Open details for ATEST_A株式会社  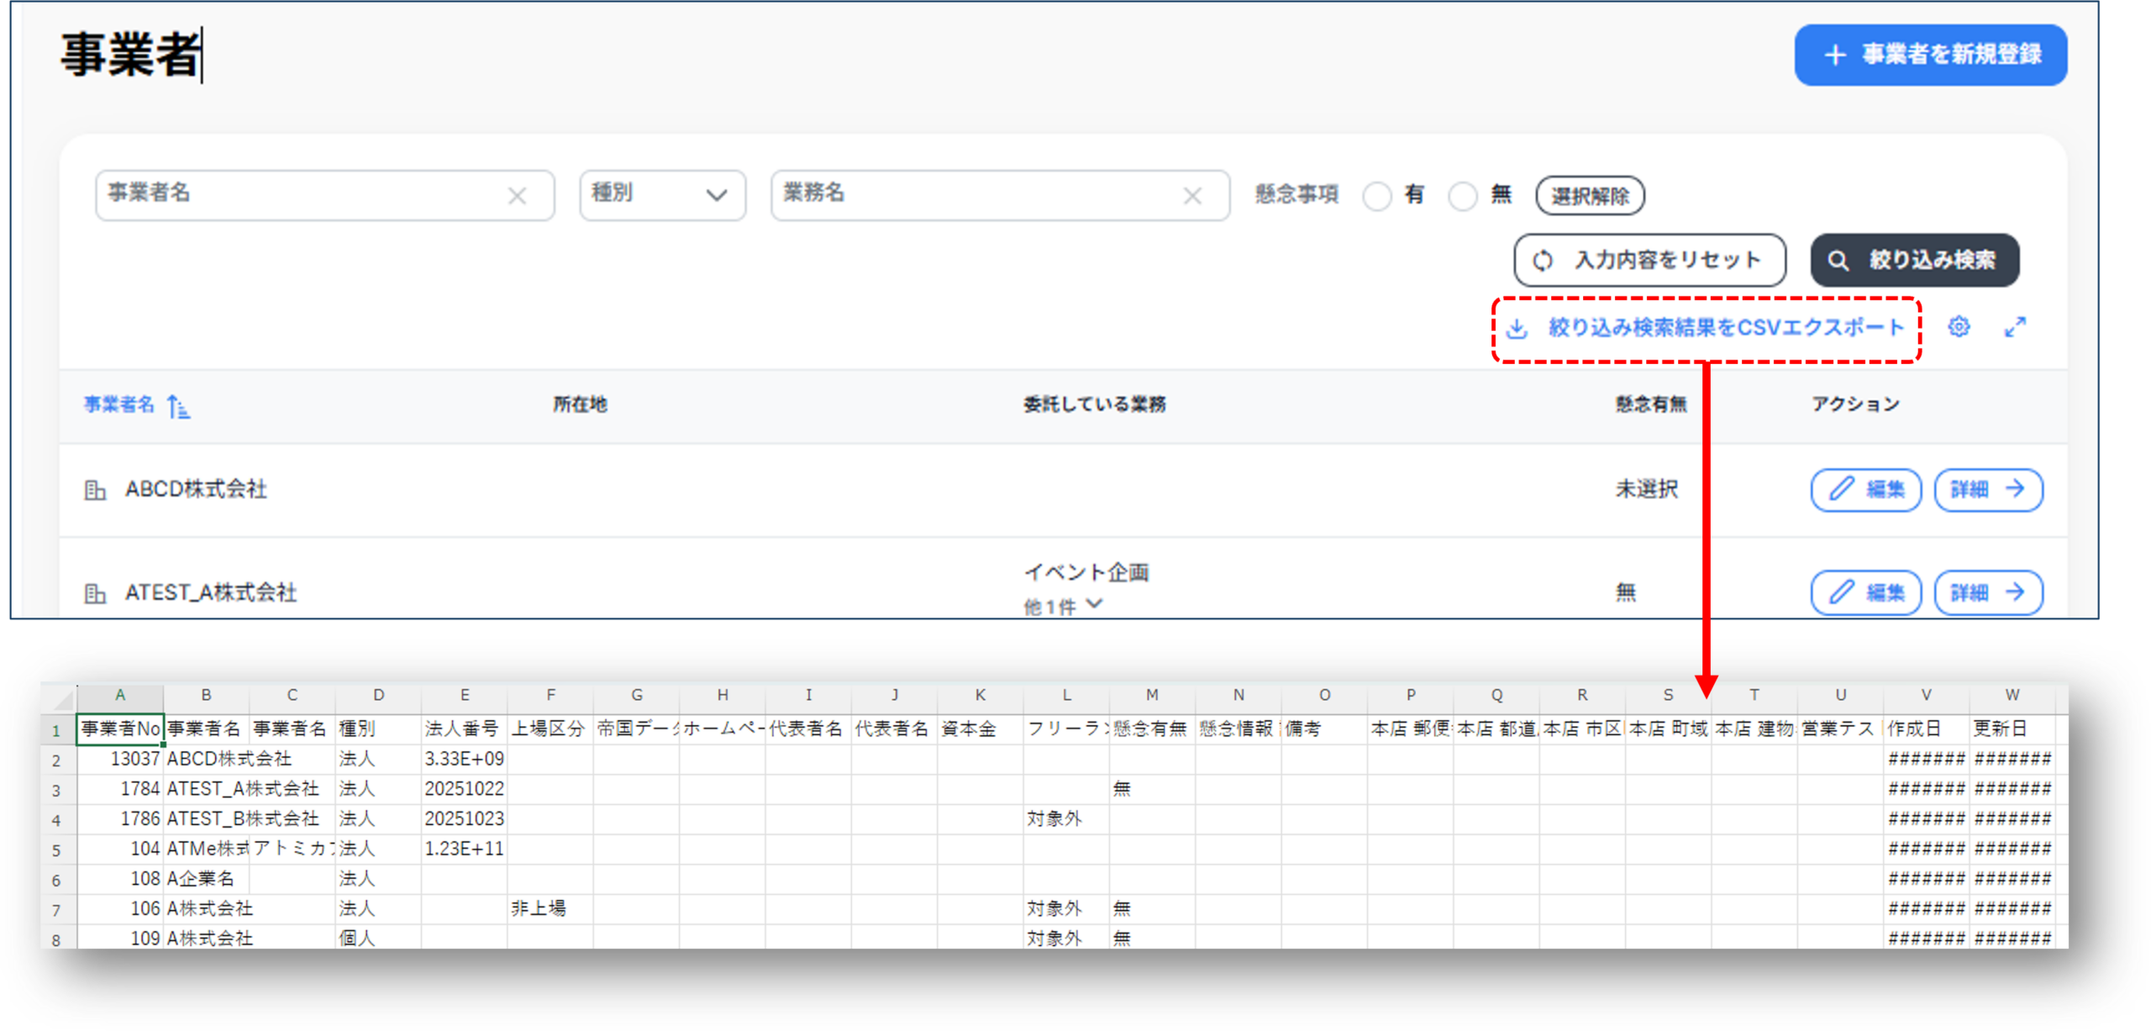(1988, 593)
